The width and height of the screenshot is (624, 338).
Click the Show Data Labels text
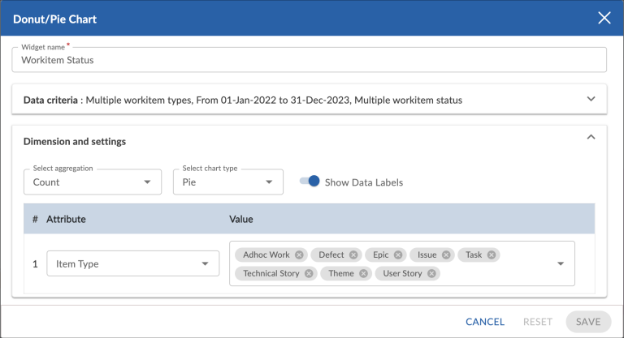point(364,182)
